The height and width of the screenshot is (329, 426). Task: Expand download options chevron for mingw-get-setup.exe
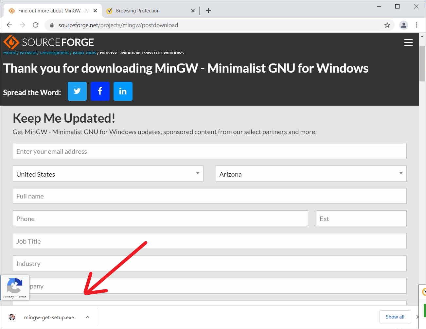(x=87, y=317)
